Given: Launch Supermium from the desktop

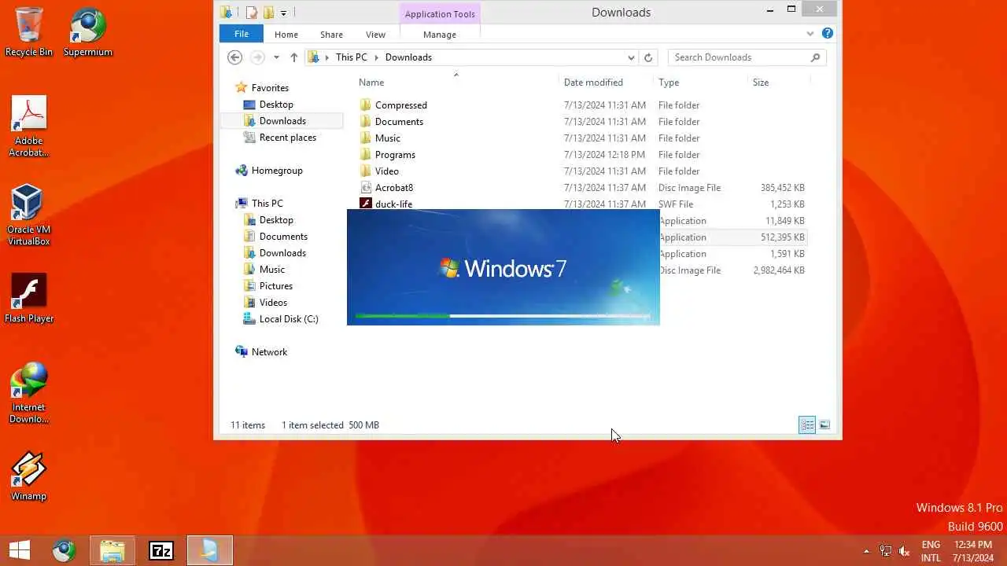Looking at the screenshot, I should (87, 31).
